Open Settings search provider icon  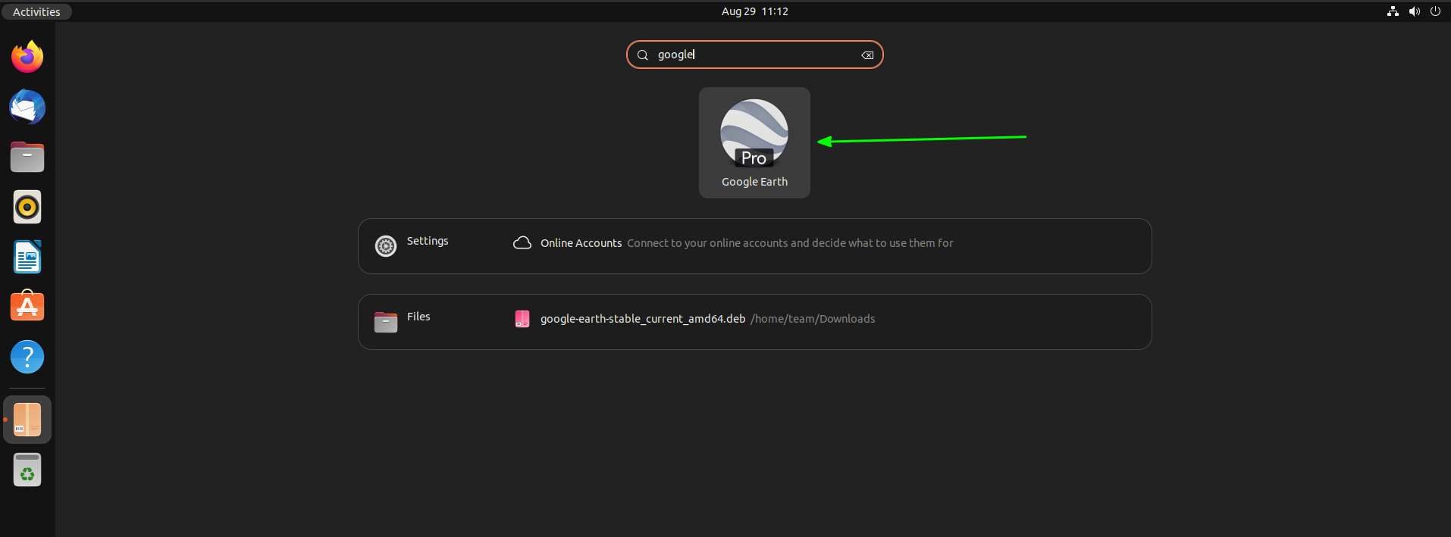coord(386,246)
